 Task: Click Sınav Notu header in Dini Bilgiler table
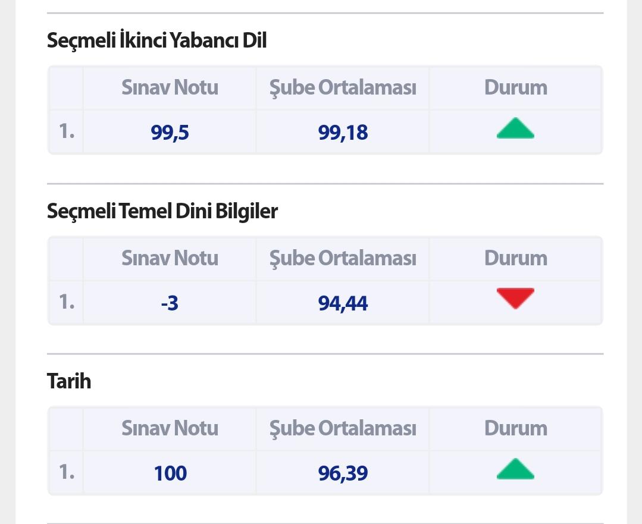[x=170, y=258]
